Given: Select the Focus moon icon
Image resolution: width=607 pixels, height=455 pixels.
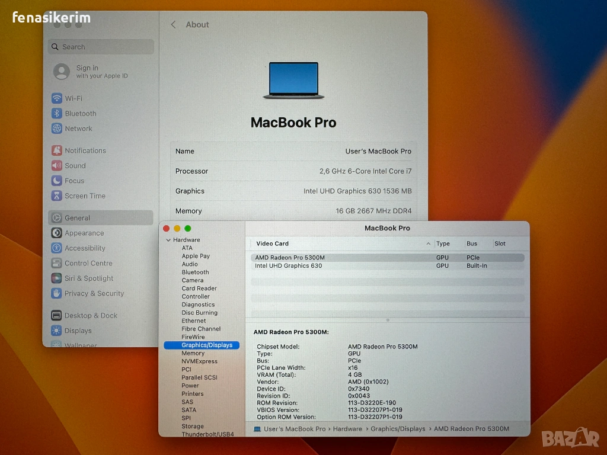Looking at the screenshot, I should coord(56,181).
